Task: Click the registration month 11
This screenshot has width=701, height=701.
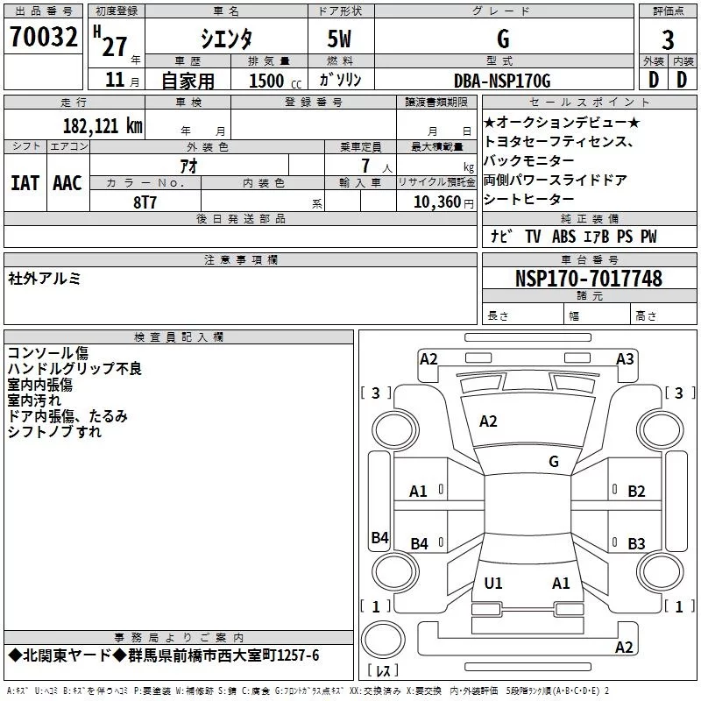Action: [x=115, y=80]
